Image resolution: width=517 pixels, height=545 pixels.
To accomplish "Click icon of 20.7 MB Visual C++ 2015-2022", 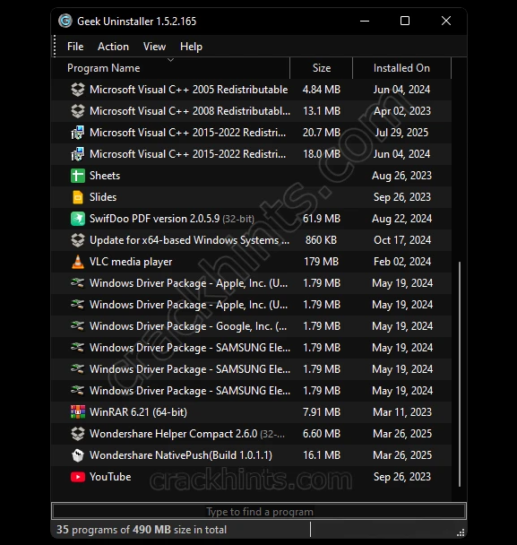I will coord(78,133).
